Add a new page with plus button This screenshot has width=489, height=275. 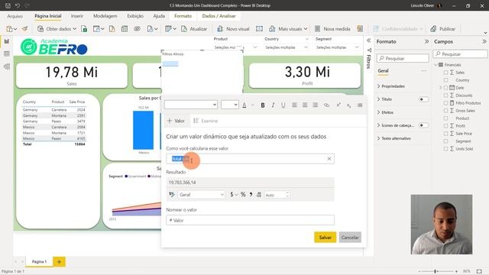point(59,262)
